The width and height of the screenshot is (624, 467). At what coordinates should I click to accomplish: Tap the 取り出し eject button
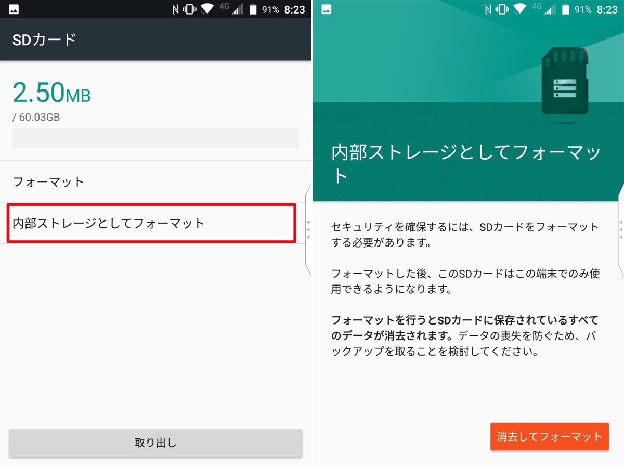pos(155,443)
